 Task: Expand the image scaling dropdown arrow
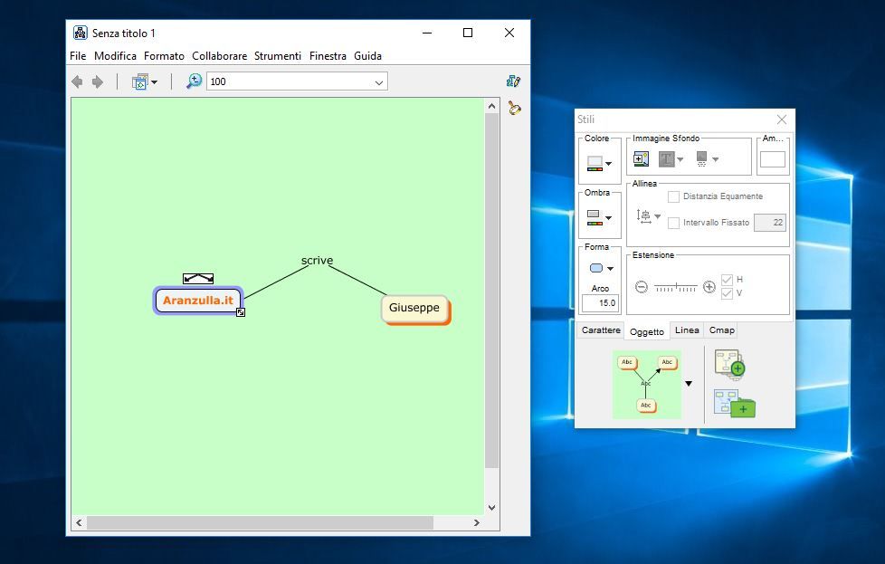click(x=715, y=159)
